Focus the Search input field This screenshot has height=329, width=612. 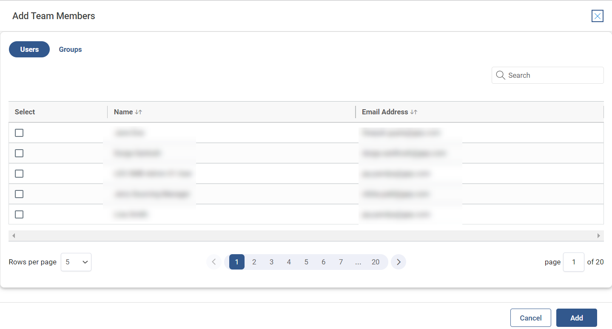pos(553,75)
